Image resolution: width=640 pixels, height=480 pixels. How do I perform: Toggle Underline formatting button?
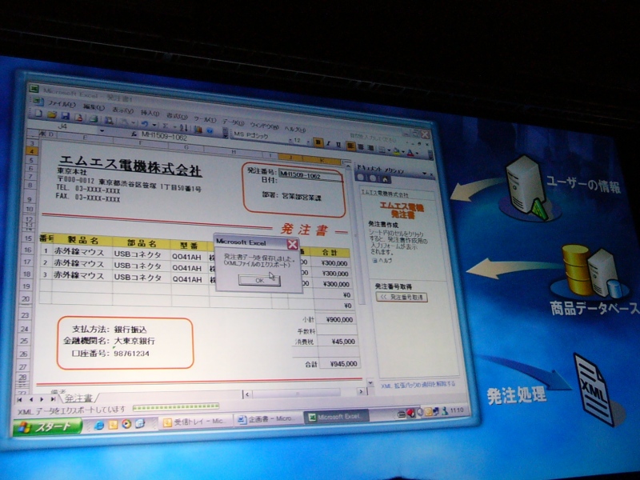coord(338,145)
